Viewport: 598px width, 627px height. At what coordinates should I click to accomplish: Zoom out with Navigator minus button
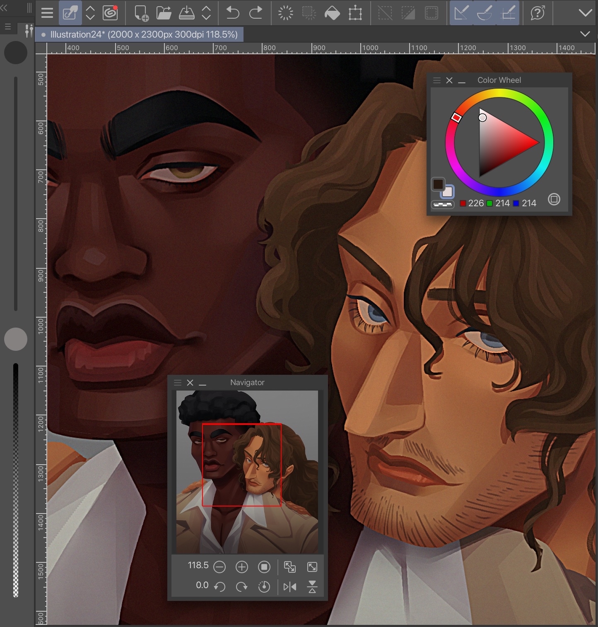coord(219,567)
